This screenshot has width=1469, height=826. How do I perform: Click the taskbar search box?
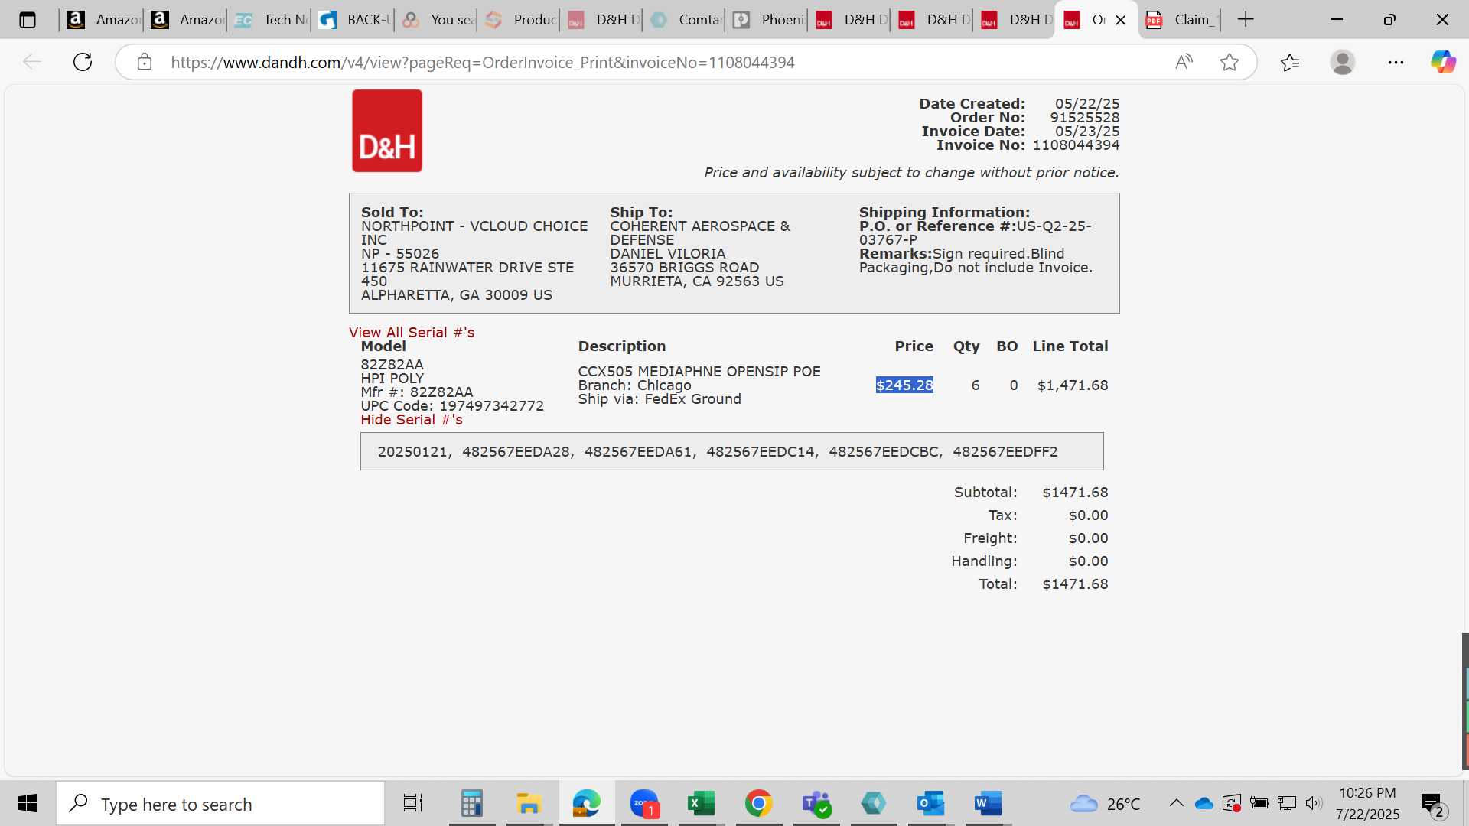click(220, 804)
